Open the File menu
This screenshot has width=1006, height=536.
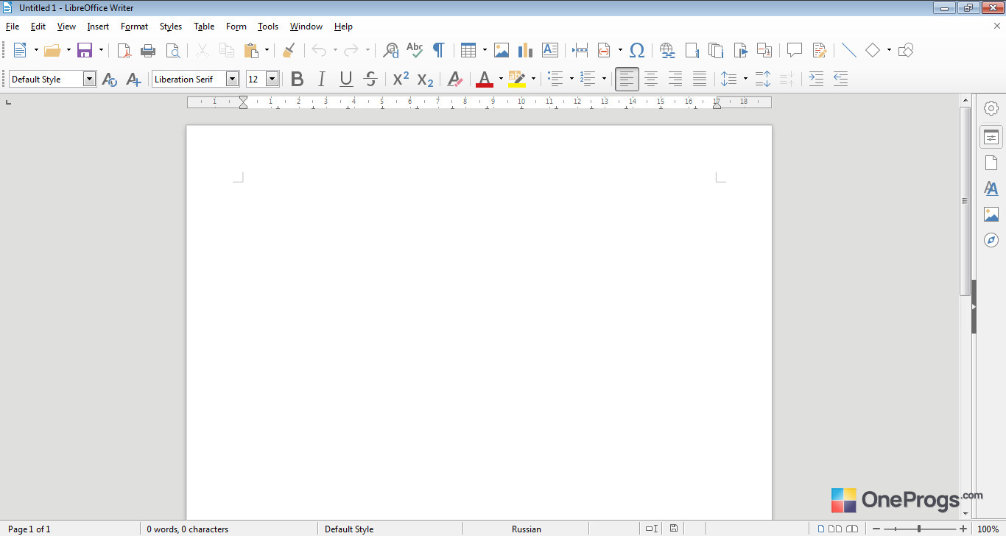13,27
